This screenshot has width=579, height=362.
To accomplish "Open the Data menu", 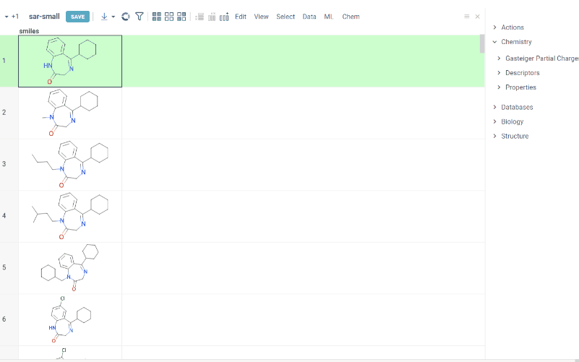I will click(x=309, y=17).
